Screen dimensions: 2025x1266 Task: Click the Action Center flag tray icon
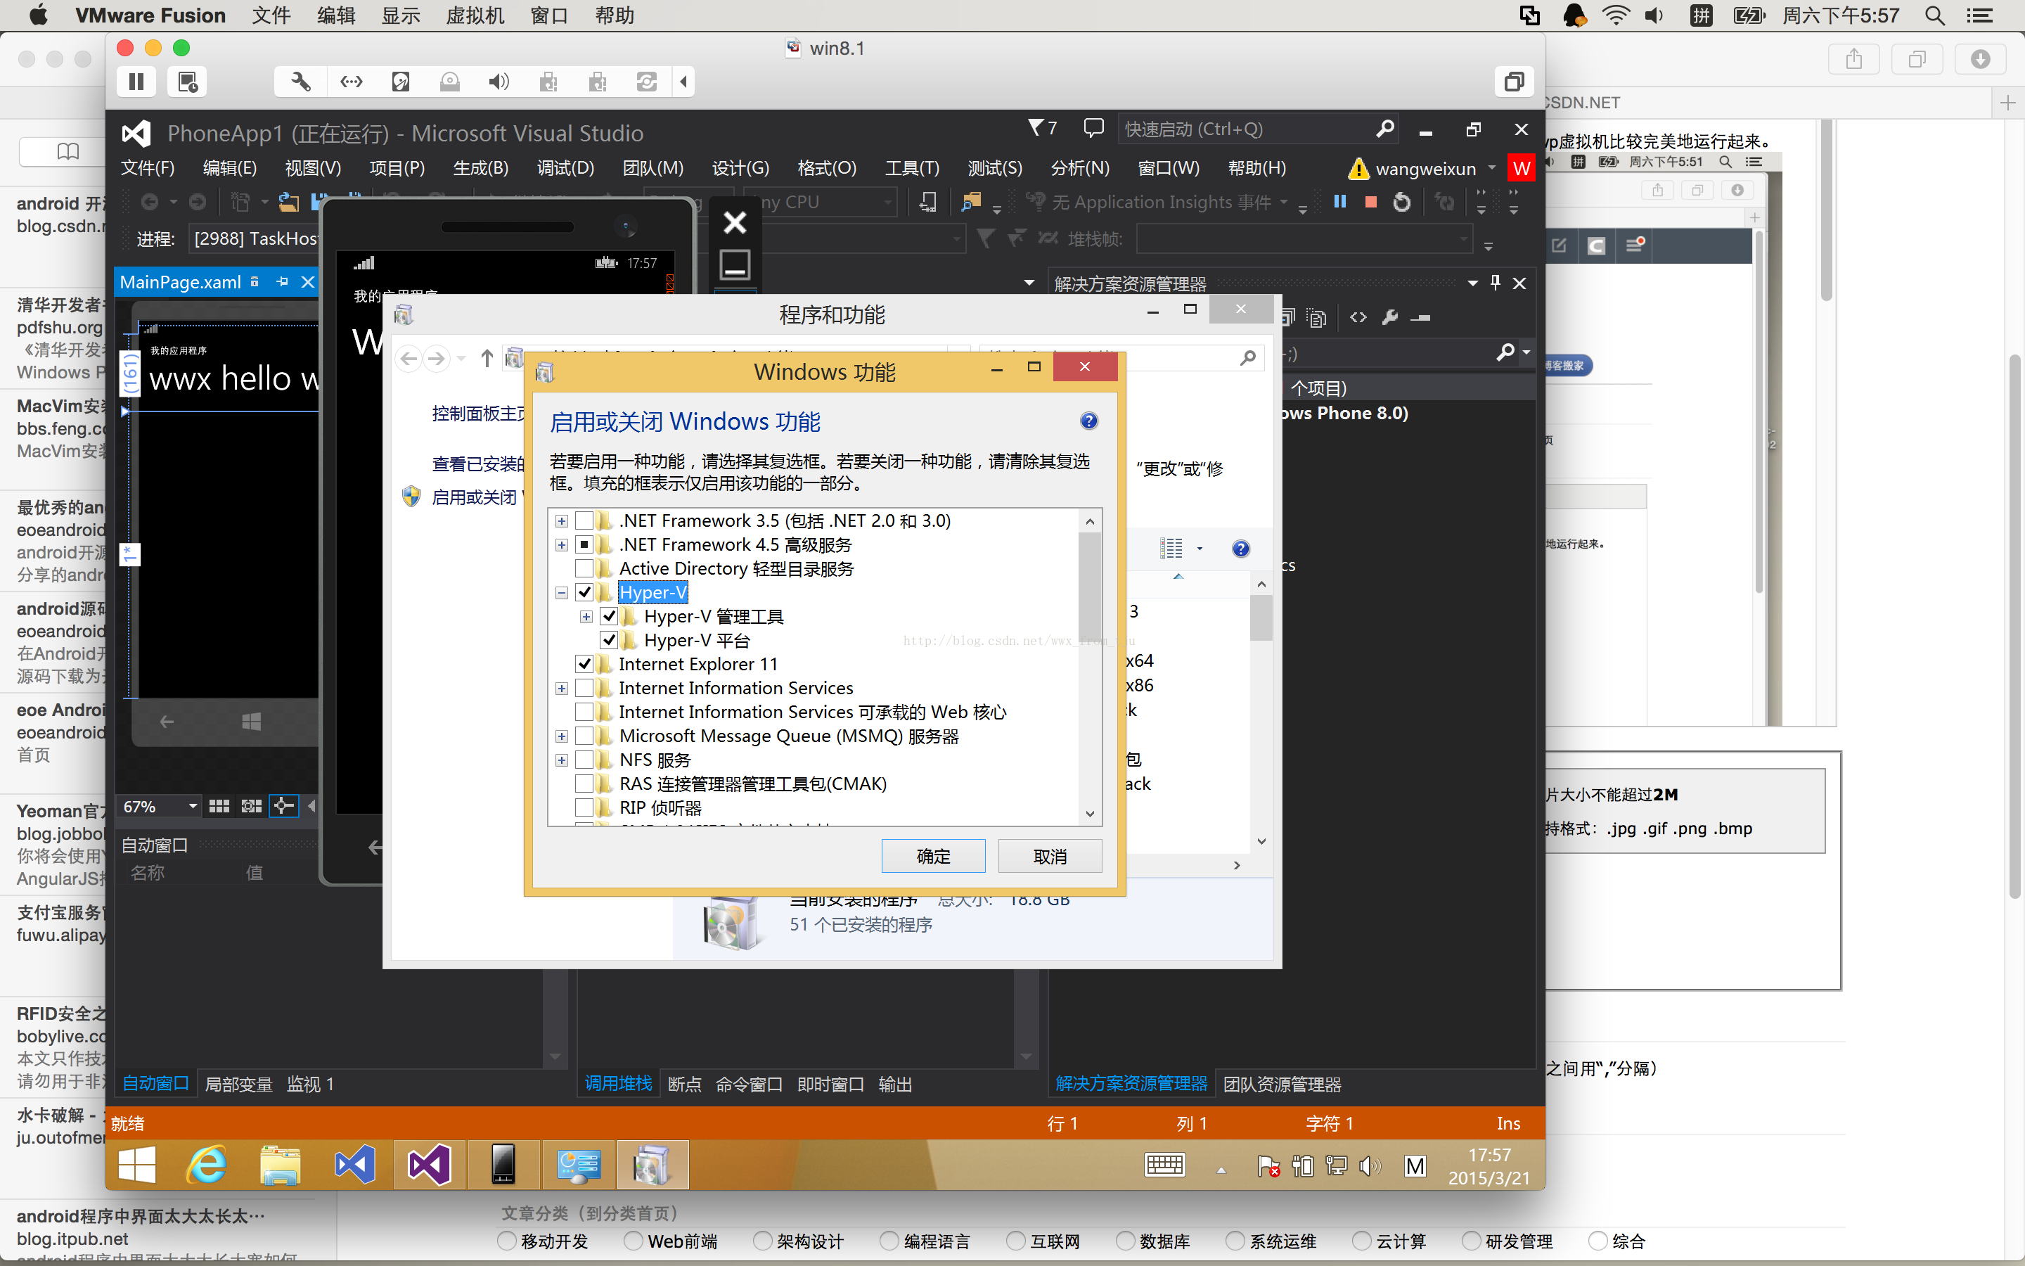[x=1268, y=1165]
